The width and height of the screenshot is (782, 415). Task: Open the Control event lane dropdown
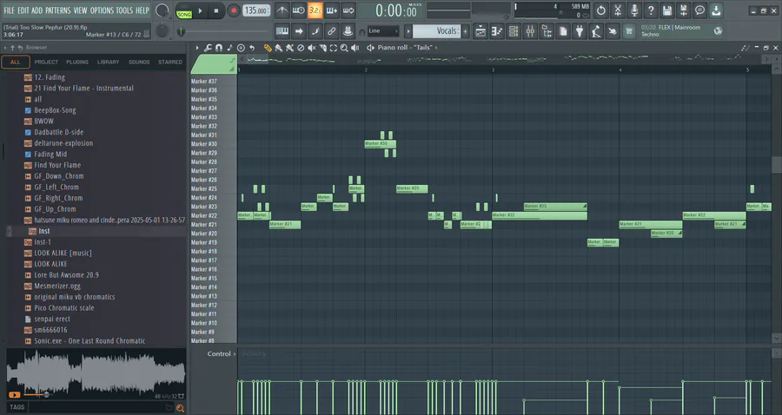pyautogui.click(x=222, y=353)
